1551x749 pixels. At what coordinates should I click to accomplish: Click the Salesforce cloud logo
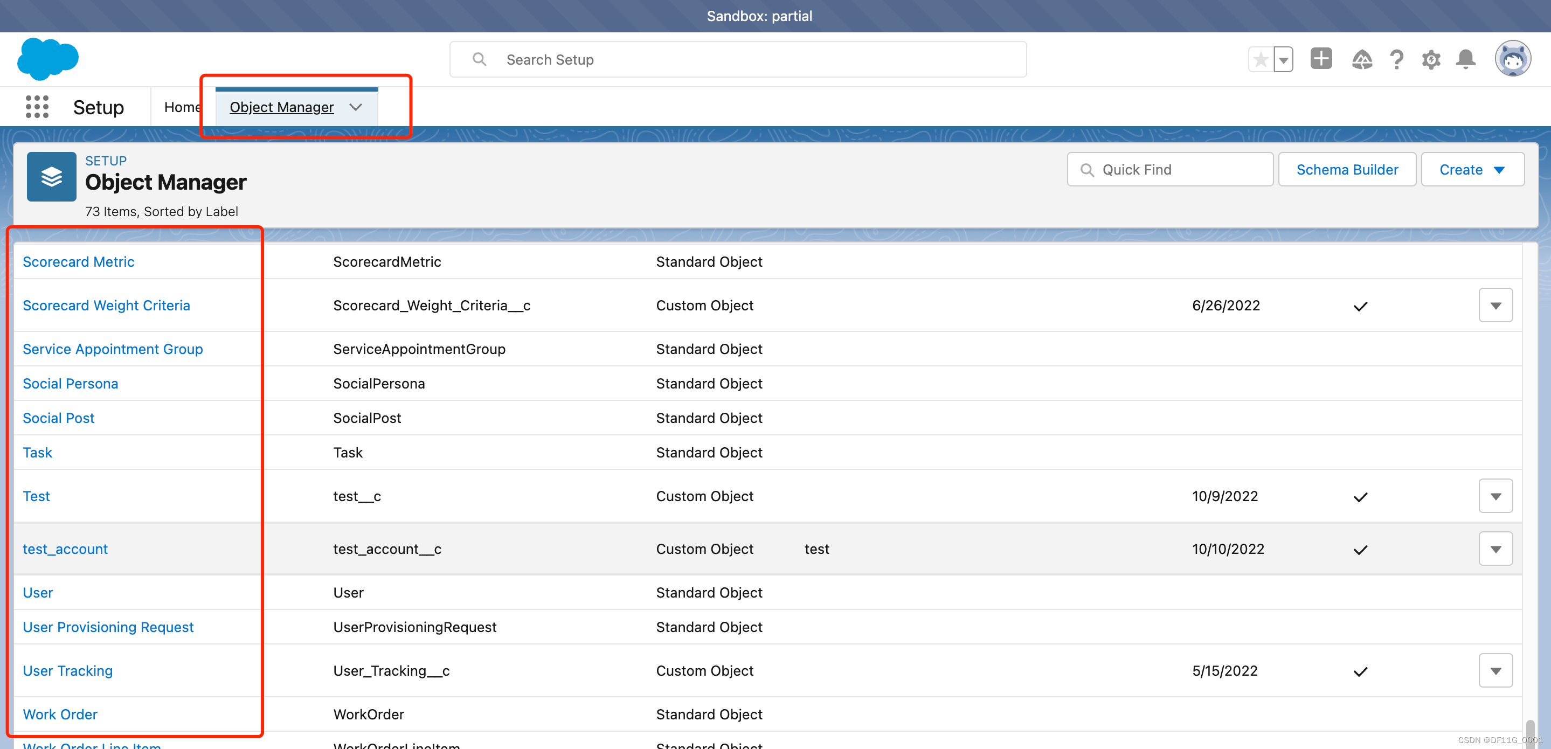tap(47, 58)
